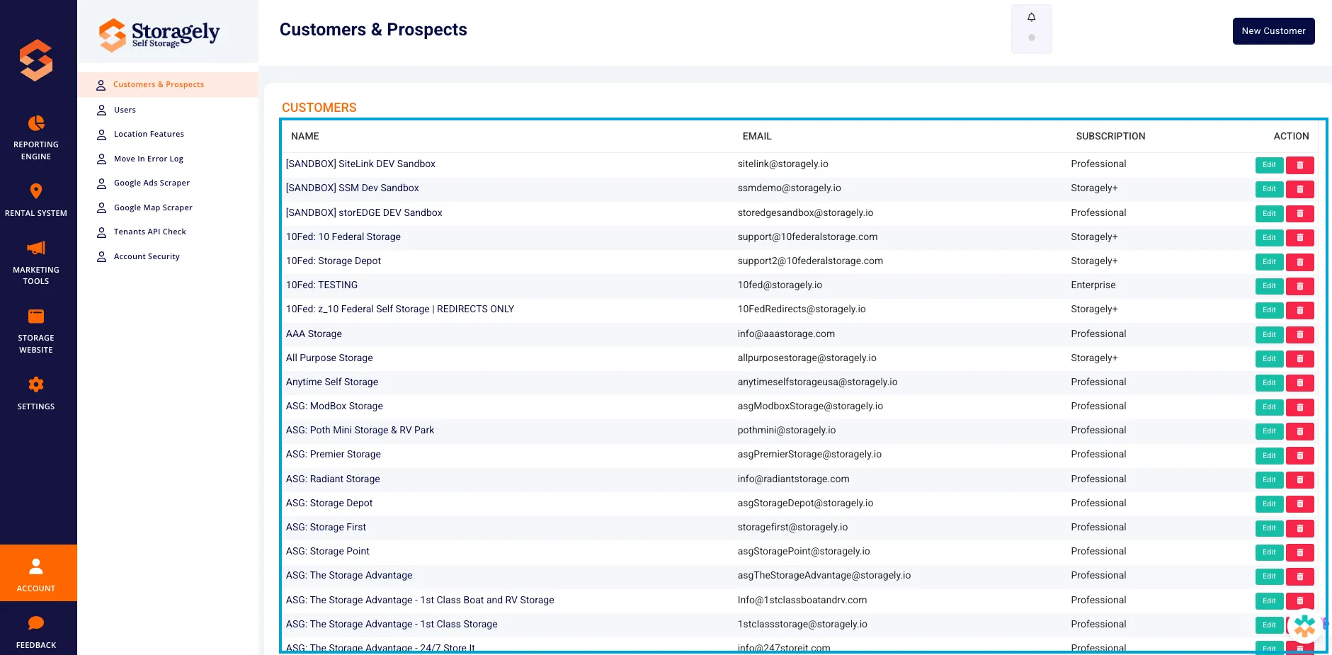Screen dimensions: 1332x655
Task: Edit SSM Dev Sandbox customer
Action: coord(1269,189)
